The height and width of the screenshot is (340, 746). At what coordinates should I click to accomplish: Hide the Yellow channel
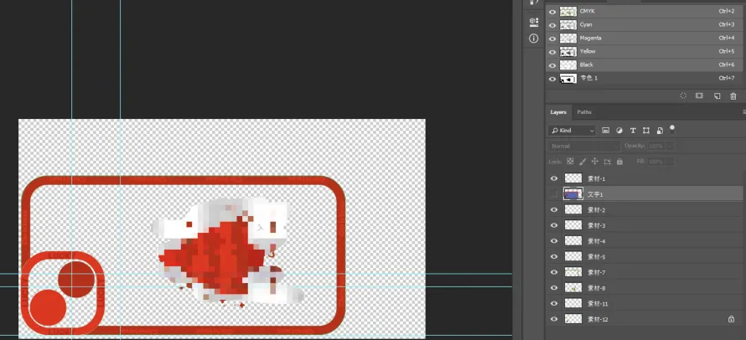(x=552, y=51)
